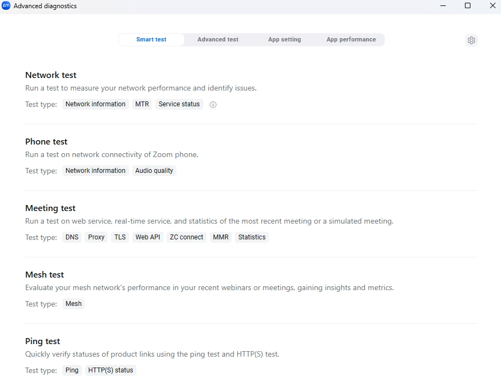
Task: Click the MTR test type tag
Action: [142, 104]
